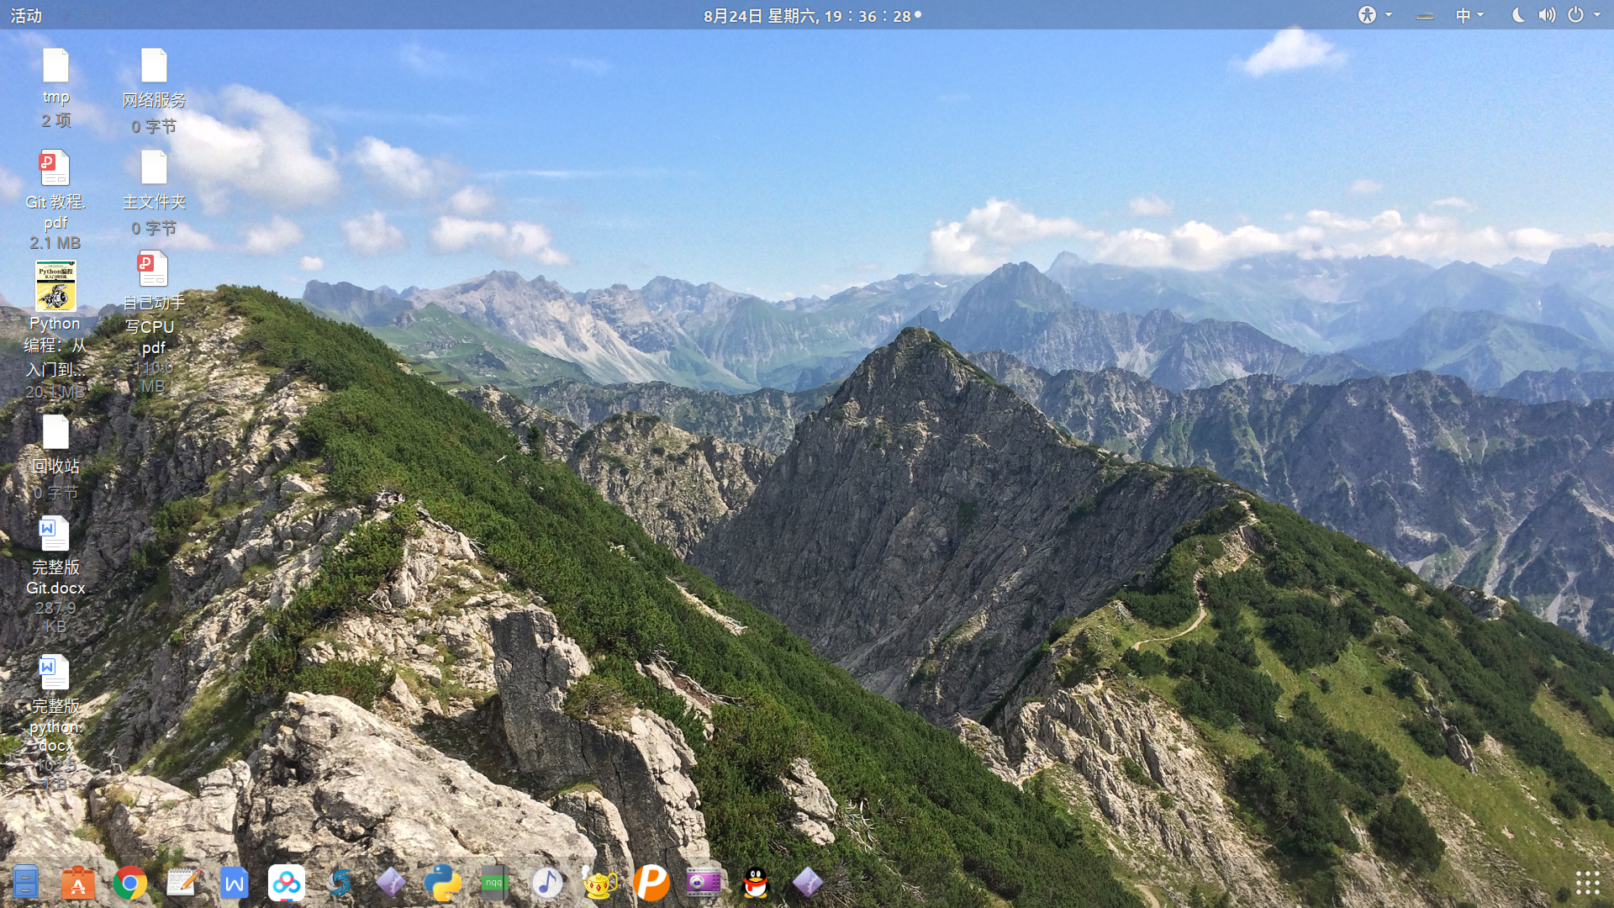Open the text editor notepad icon

click(182, 883)
